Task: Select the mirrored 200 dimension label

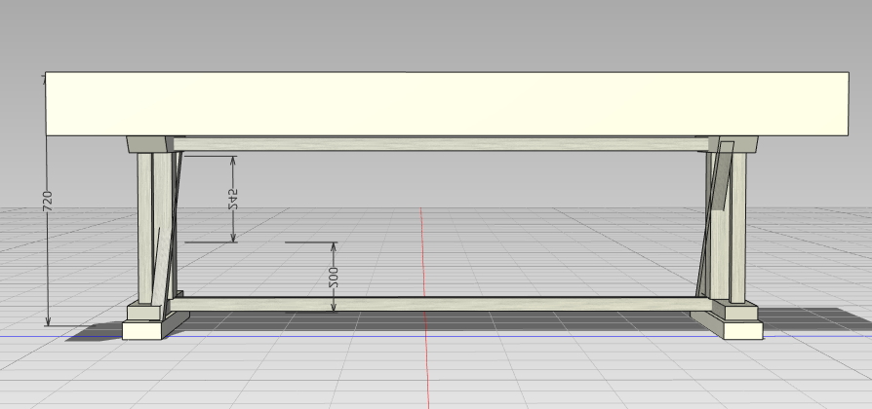Action: pyautogui.click(x=334, y=278)
